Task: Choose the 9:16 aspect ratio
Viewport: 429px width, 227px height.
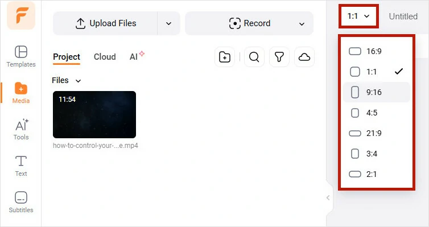Action: (x=376, y=92)
